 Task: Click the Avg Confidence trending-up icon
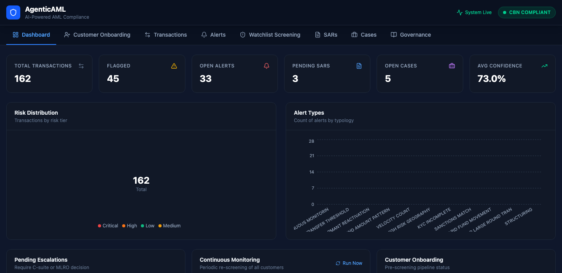point(544,66)
